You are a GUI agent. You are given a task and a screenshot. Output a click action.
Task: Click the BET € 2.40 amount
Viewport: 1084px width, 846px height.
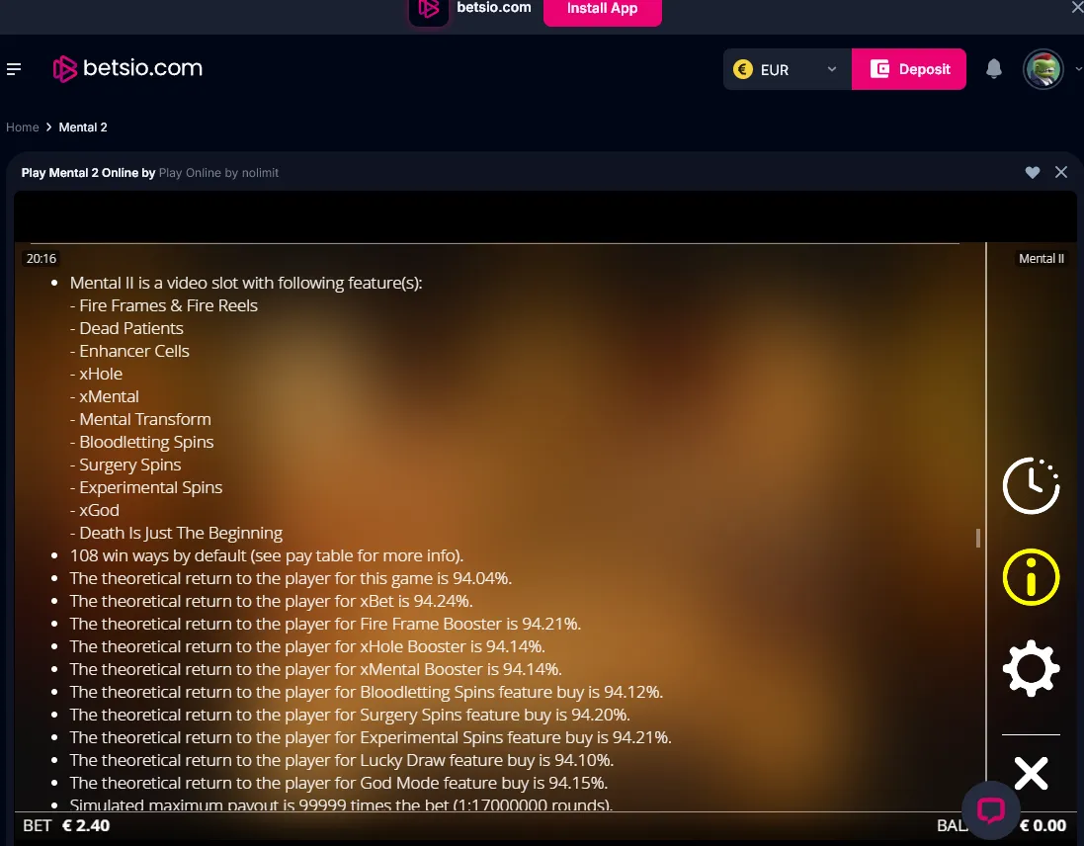click(66, 825)
